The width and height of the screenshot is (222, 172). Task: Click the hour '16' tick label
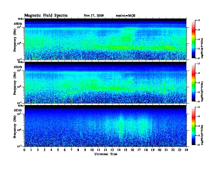point(132,150)
